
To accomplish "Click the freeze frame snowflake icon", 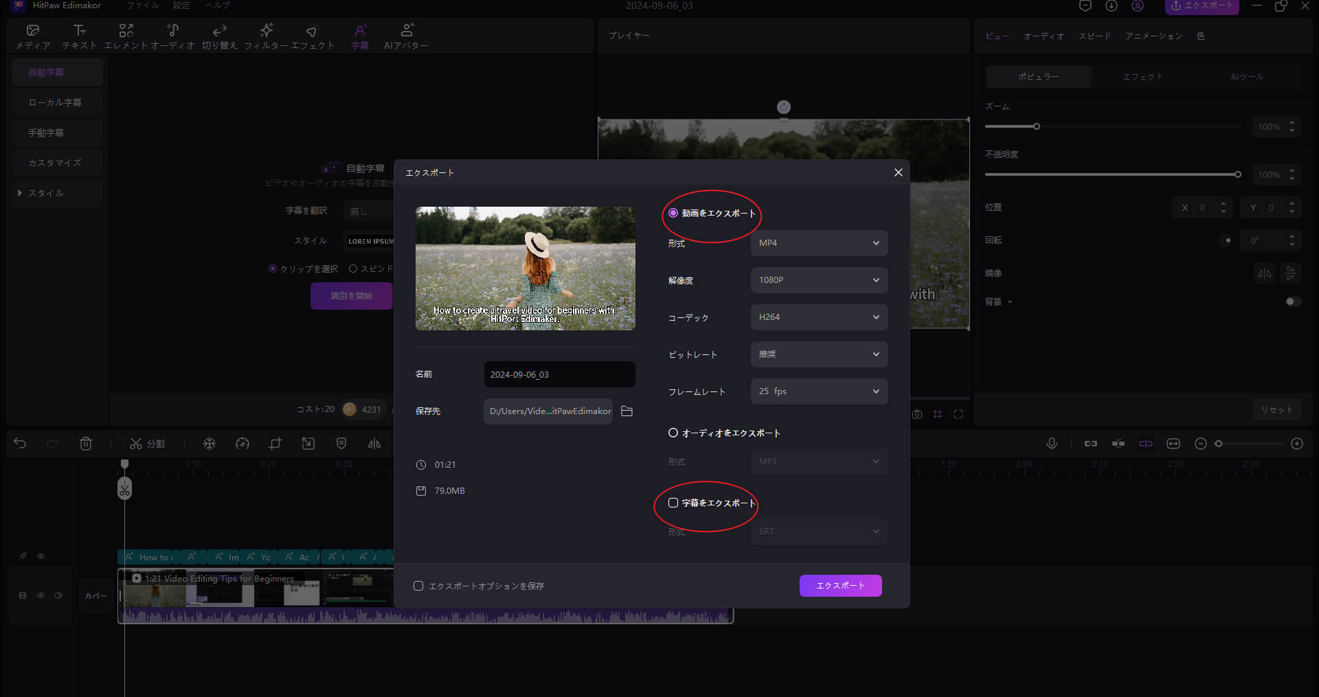I will click(210, 444).
